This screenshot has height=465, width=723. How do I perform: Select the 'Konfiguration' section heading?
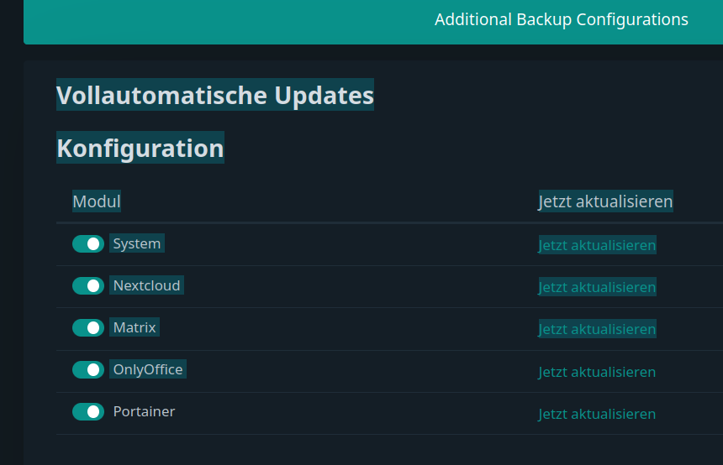[140, 149]
